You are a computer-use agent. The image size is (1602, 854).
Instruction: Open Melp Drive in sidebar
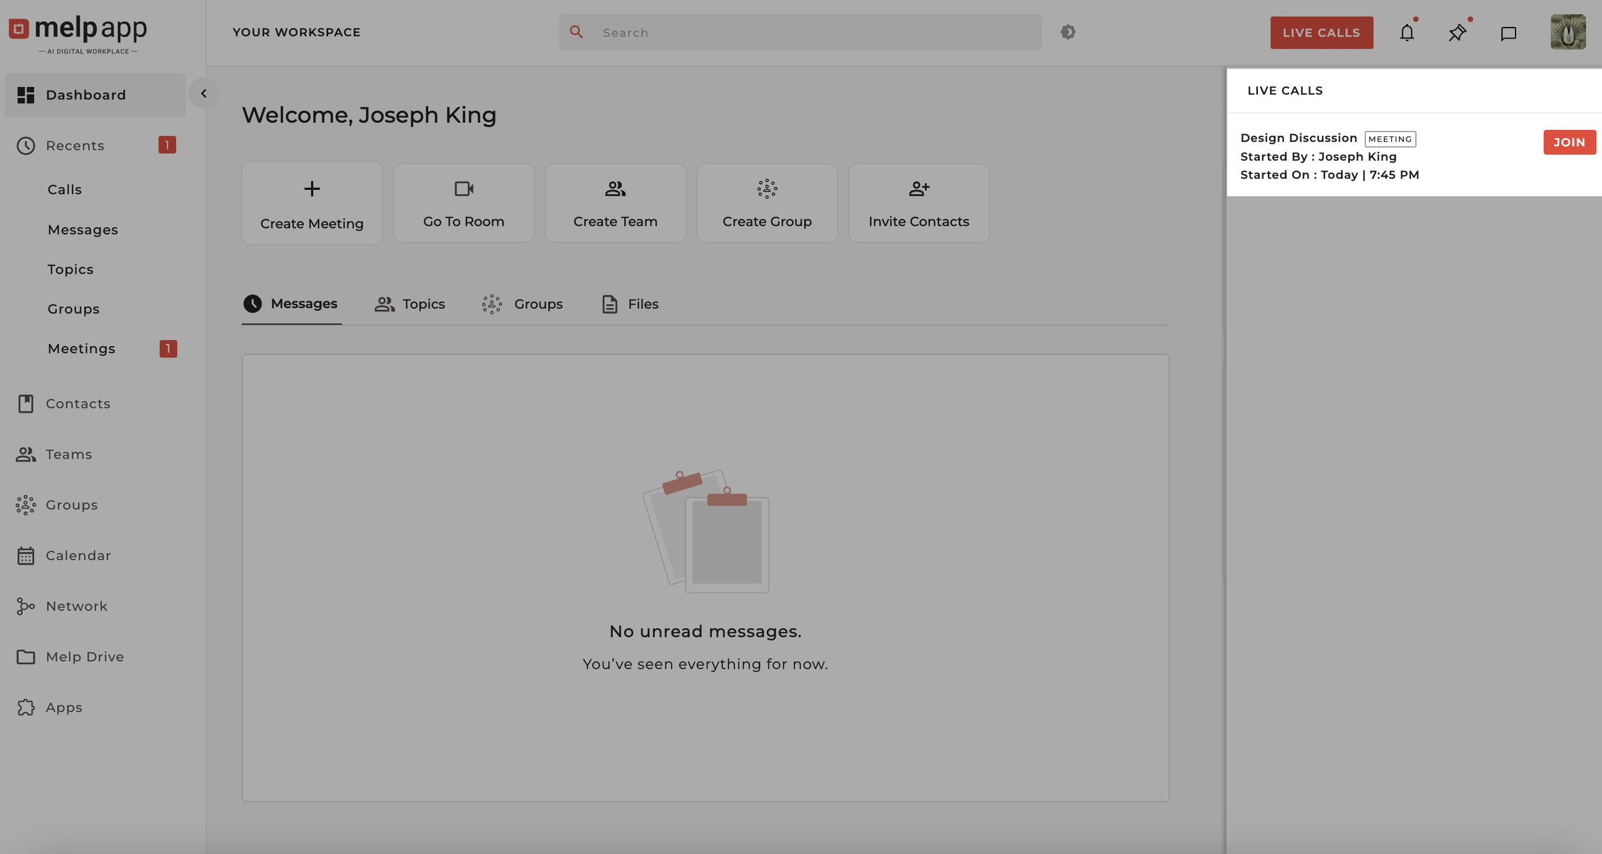point(85,657)
